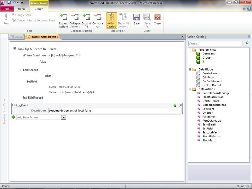Select RunDataMacro action
252x189 pixels.
click(212, 121)
